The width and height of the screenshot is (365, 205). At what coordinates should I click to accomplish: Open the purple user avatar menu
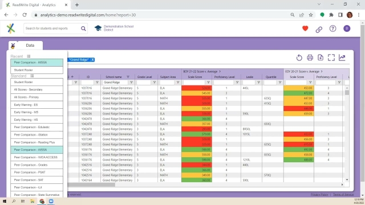347,28
